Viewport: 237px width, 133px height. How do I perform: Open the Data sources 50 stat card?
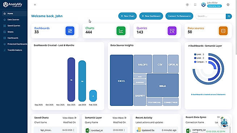tap(208, 31)
